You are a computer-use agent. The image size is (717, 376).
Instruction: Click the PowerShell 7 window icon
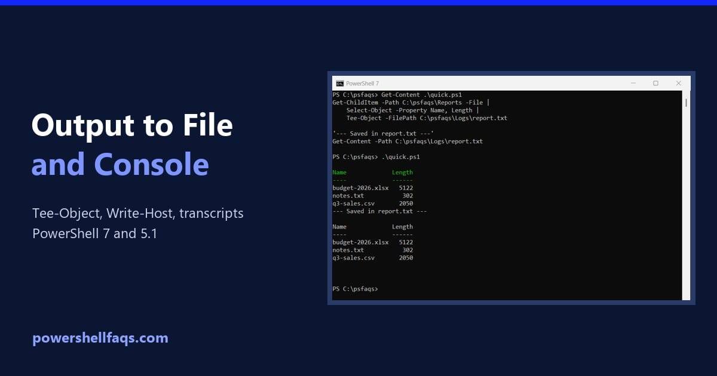[339, 83]
